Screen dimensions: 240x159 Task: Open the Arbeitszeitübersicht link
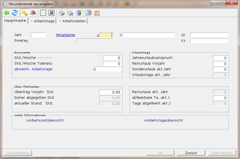click(x=45, y=120)
